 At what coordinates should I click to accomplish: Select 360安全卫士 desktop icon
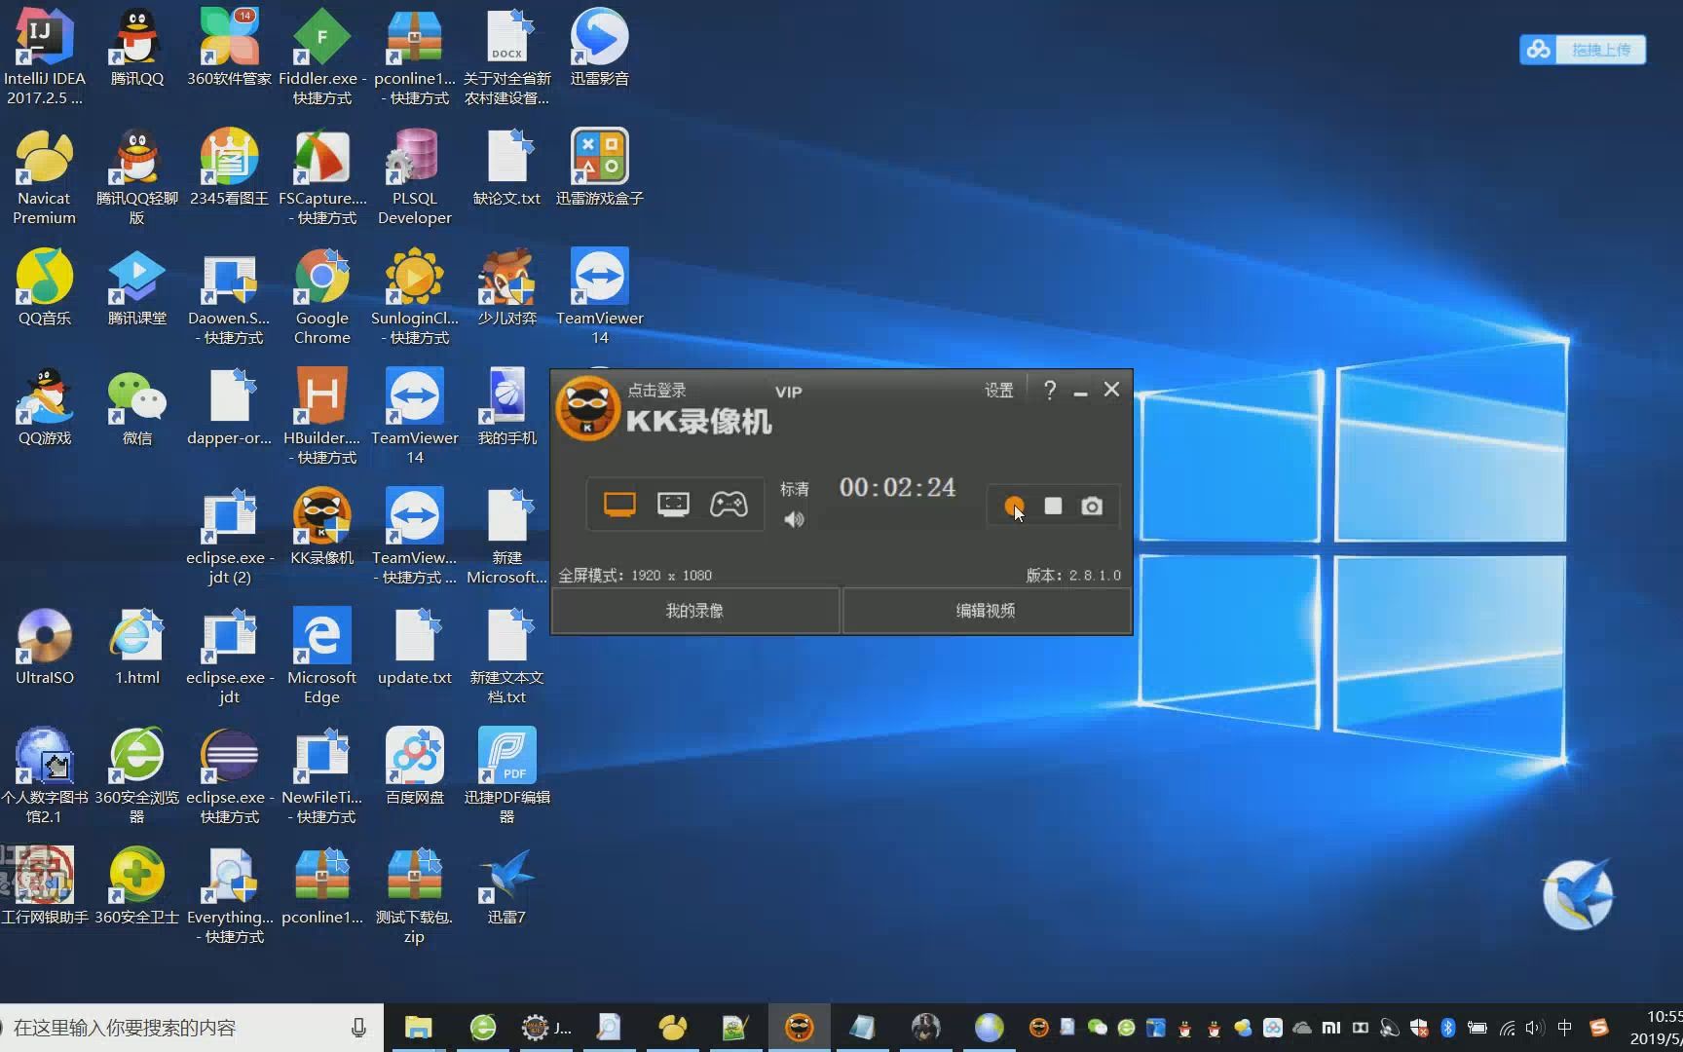tap(137, 885)
